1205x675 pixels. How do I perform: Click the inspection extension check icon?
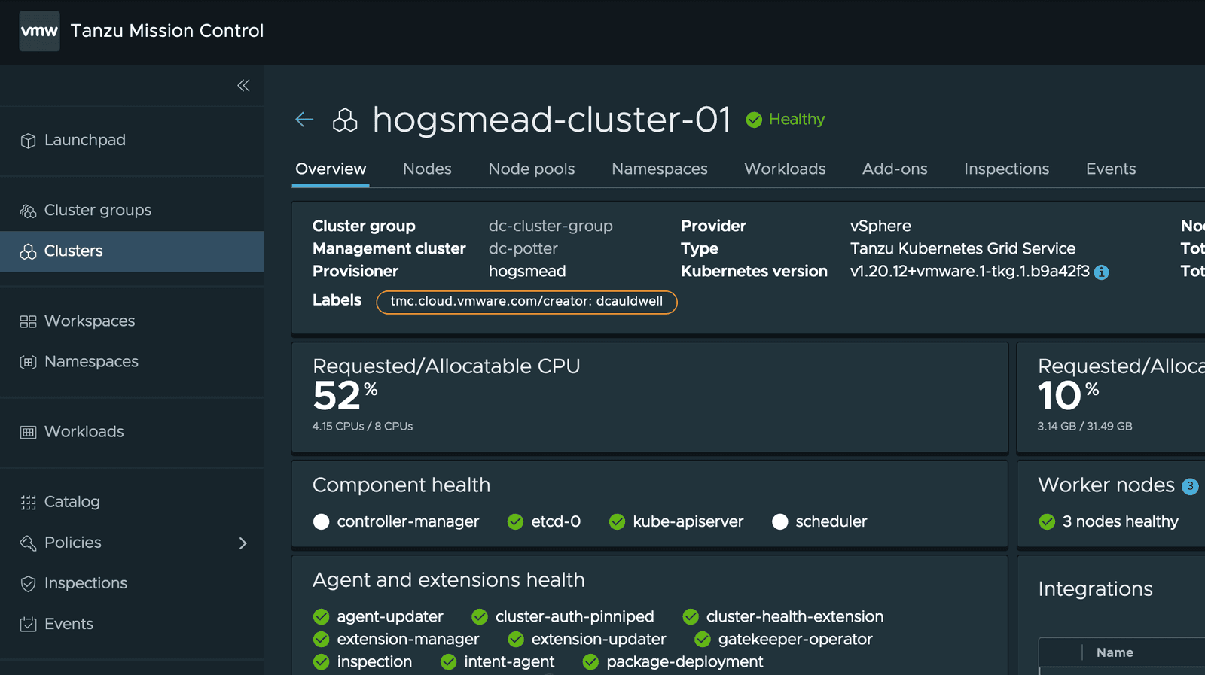(322, 662)
